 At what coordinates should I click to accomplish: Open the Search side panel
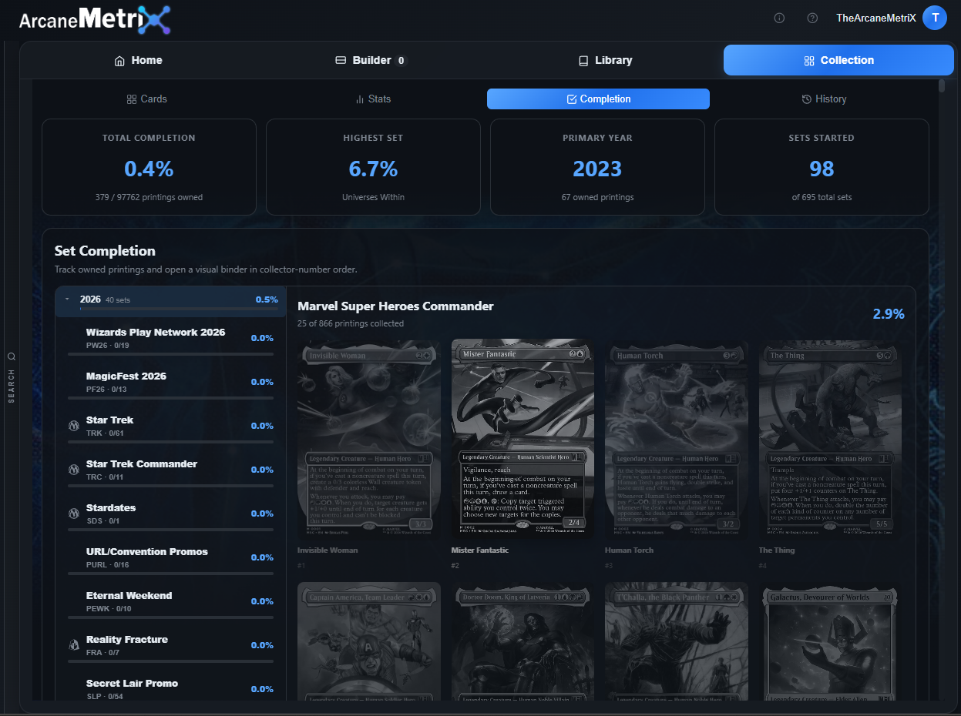12,377
